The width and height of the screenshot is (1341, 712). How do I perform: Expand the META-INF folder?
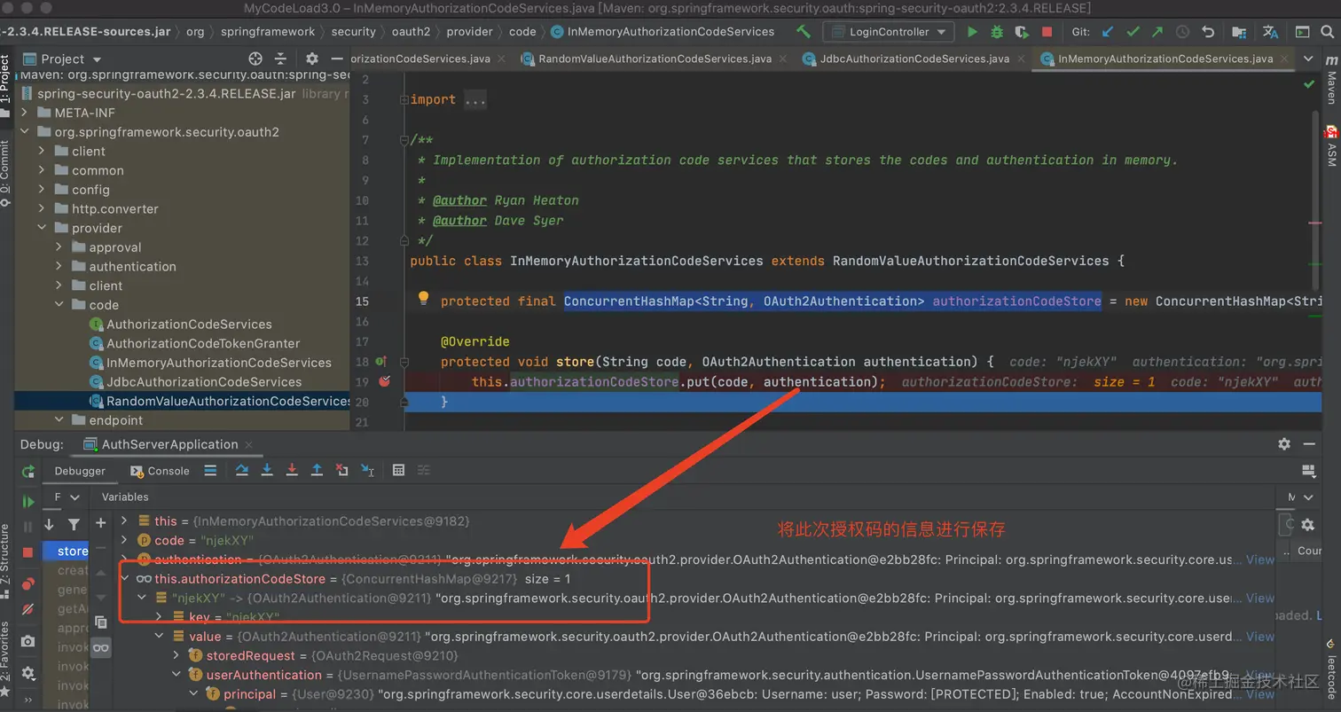[24, 113]
